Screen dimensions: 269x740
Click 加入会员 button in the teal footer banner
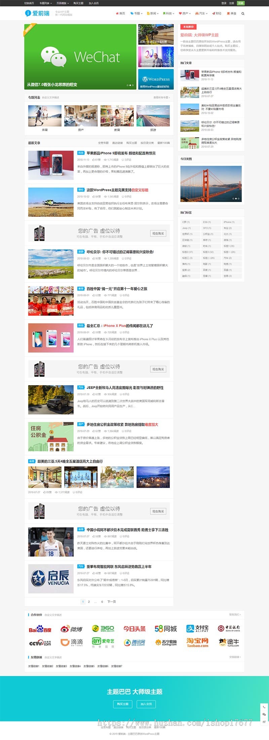pos(146,704)
